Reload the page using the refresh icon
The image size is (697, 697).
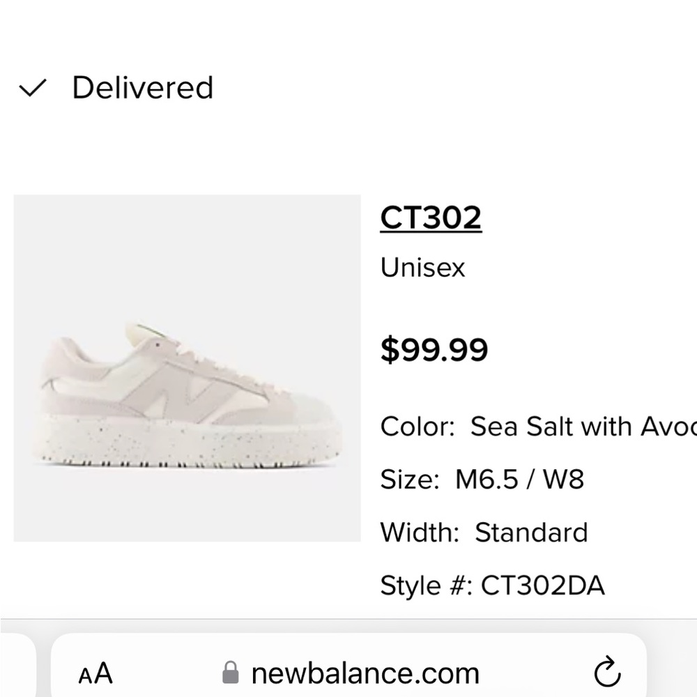tap(608, 672)
